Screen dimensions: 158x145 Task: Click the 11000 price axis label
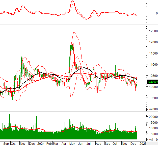153,64
